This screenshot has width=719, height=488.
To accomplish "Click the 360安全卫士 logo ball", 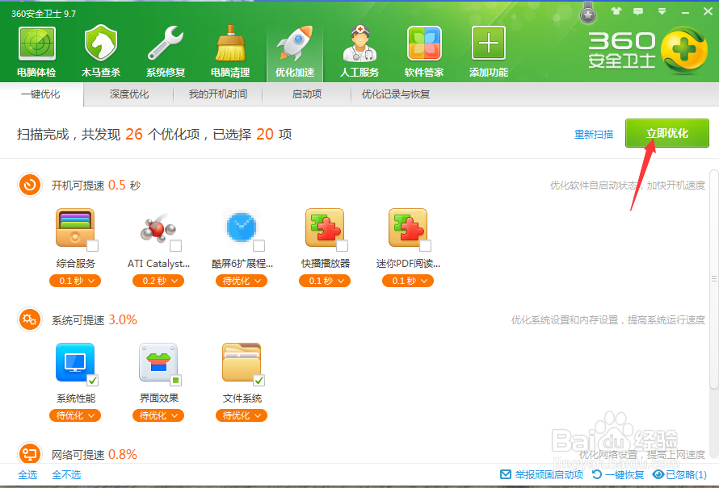I will (x=684, y=49).
